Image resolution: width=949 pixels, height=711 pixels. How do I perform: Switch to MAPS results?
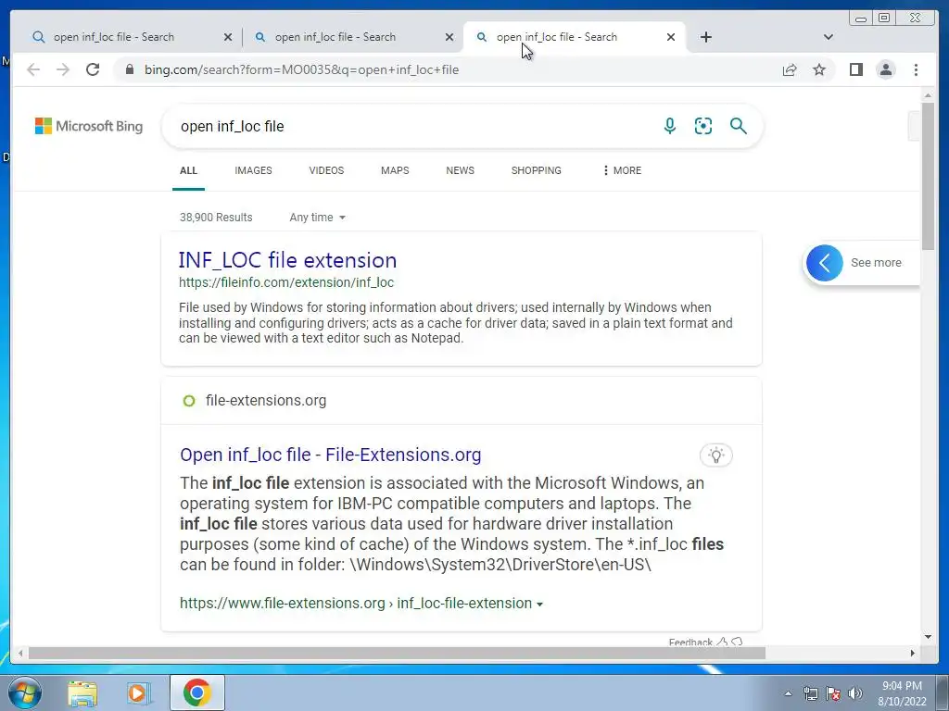pyautogui.click(x=395, y=170)
